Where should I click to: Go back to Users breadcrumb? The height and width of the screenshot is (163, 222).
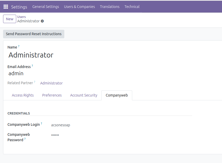point(22,17)
